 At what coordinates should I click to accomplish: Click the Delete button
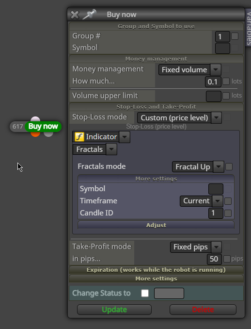click(x=203, y=310)
